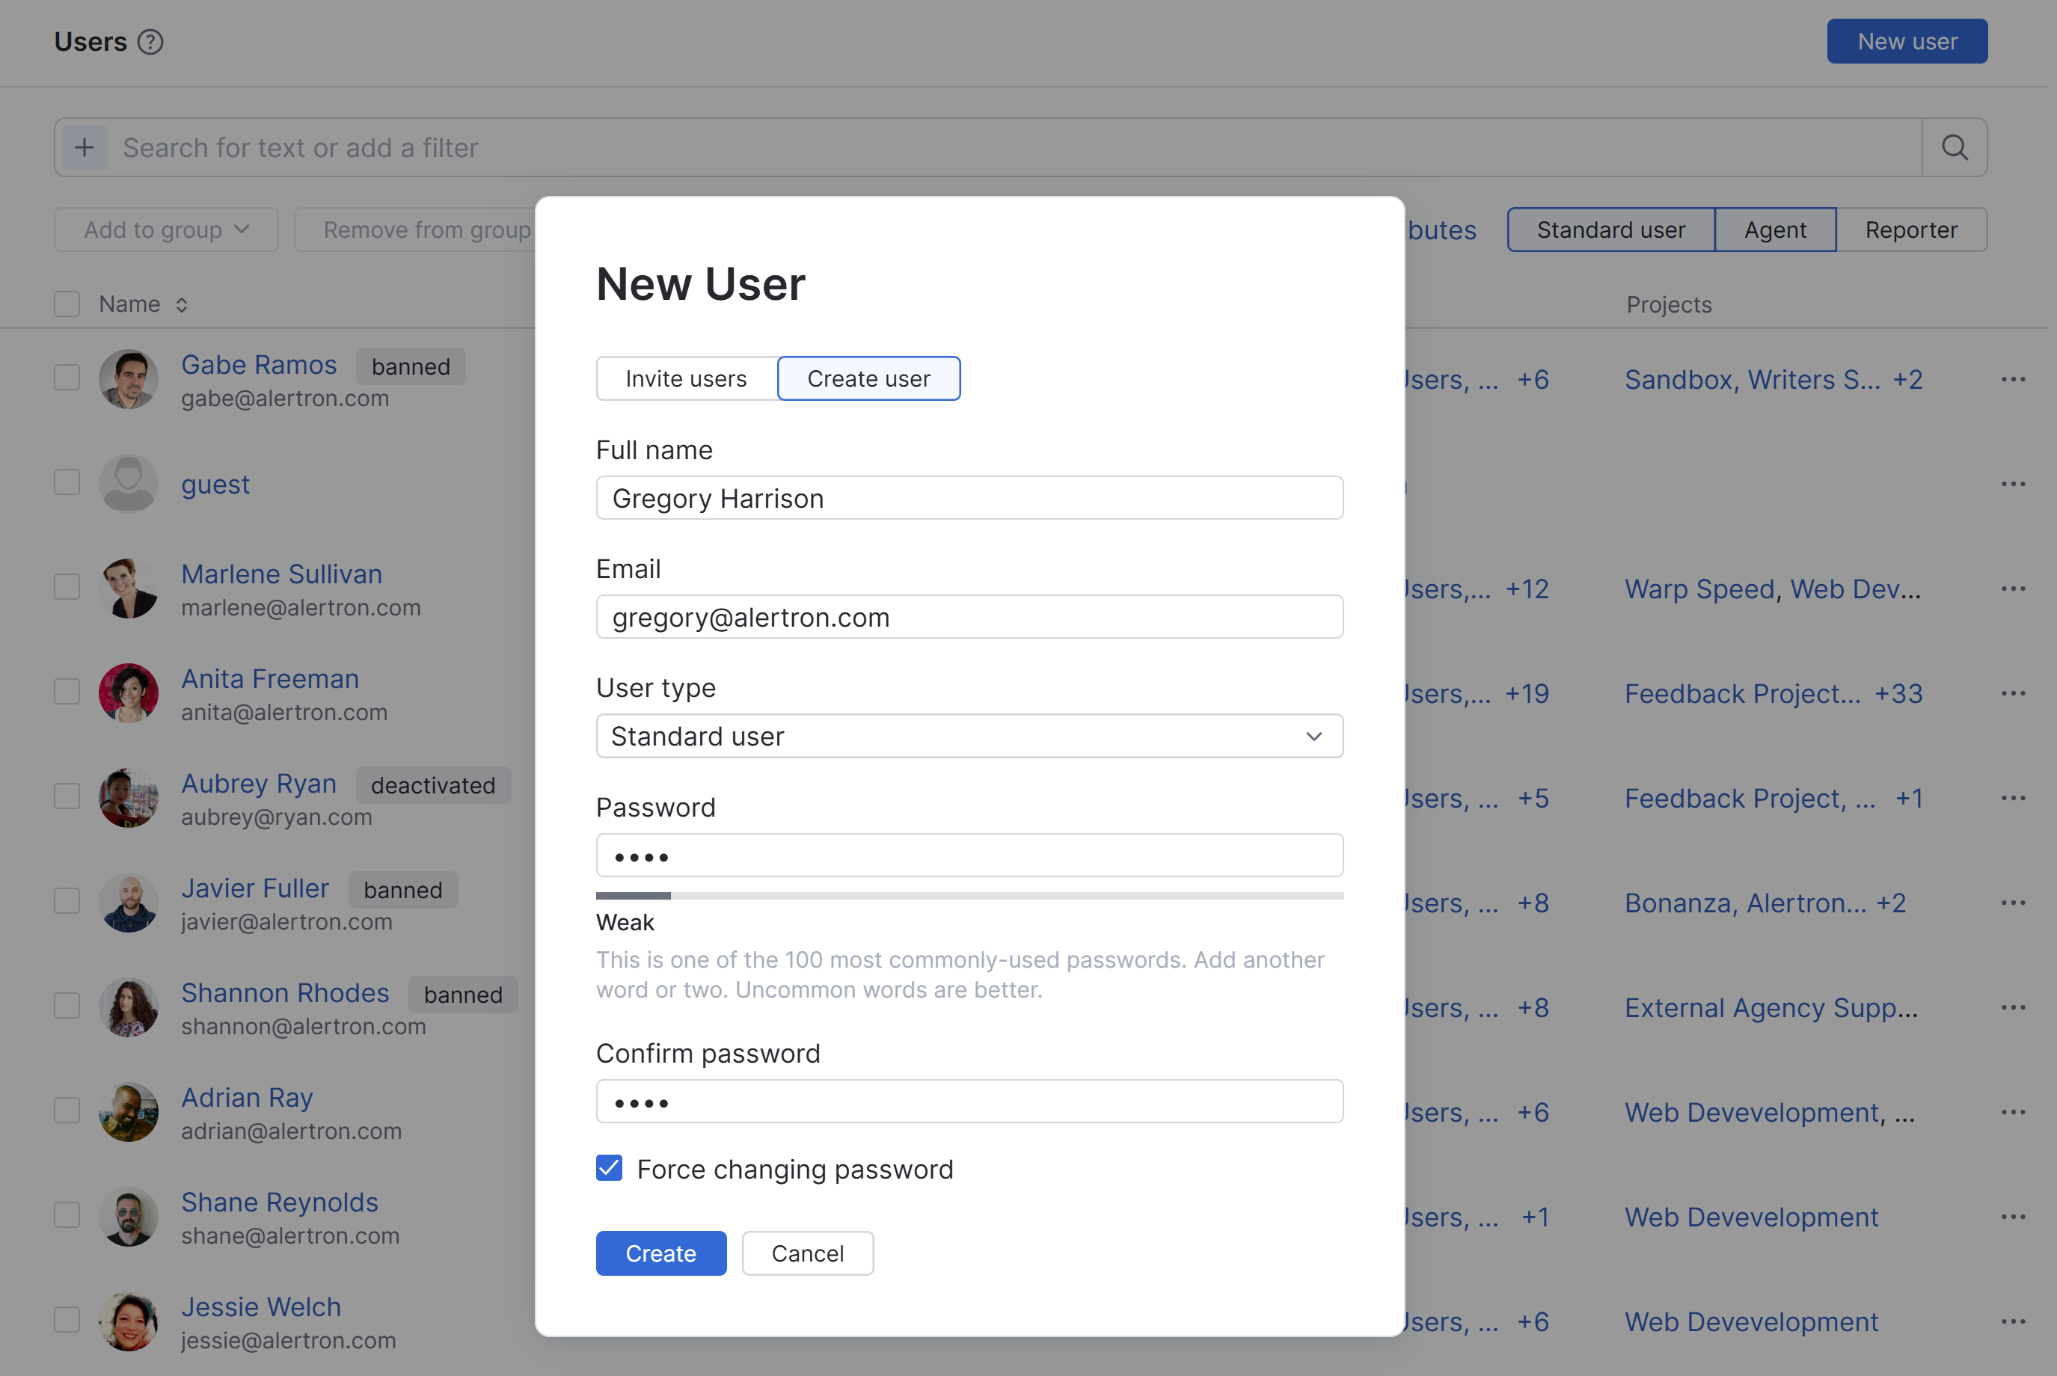Click the password strength bar
The image size is (2057, 1376).
click(x=969, y=895)
